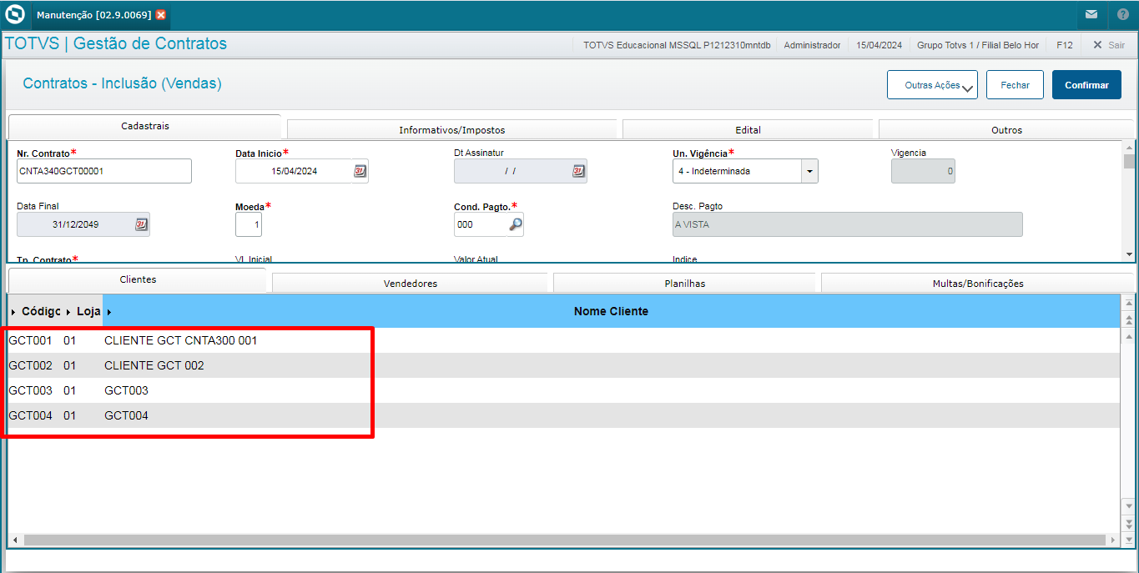Click the arrow before Código header
The width and height of the screenshot is (1139, 573).
(x=13, y=312)
